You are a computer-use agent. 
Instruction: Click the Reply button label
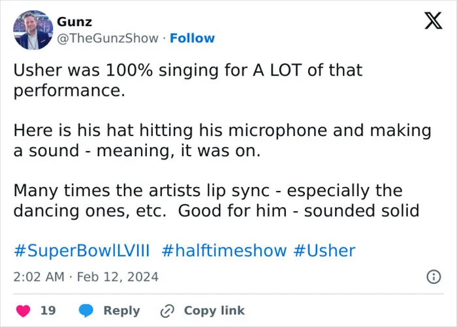point(121,311)
